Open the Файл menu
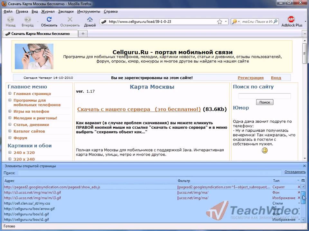 click(8, 12)
